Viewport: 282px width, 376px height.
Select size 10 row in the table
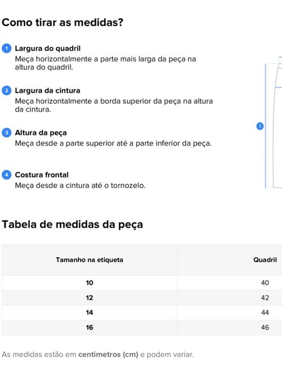point(142,283)
